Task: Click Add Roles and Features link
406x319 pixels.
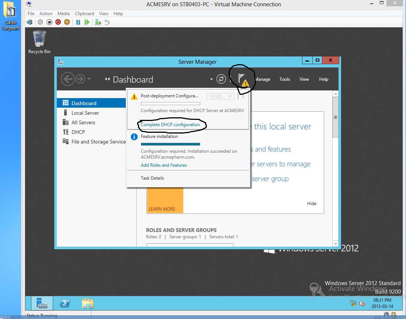Action: [x=164, y=165]
